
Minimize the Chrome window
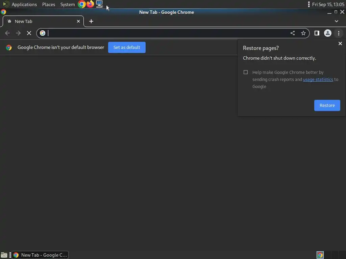point(329,12)
